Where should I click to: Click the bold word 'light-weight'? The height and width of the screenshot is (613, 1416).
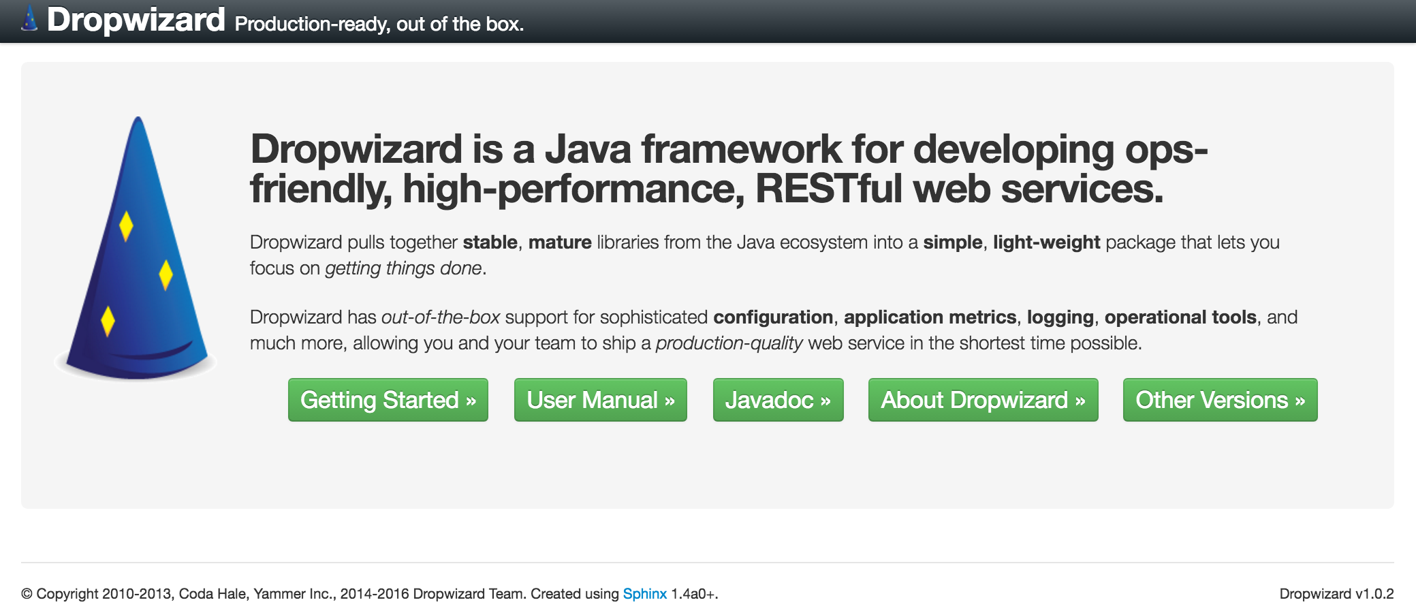[x=1046, y=242]
